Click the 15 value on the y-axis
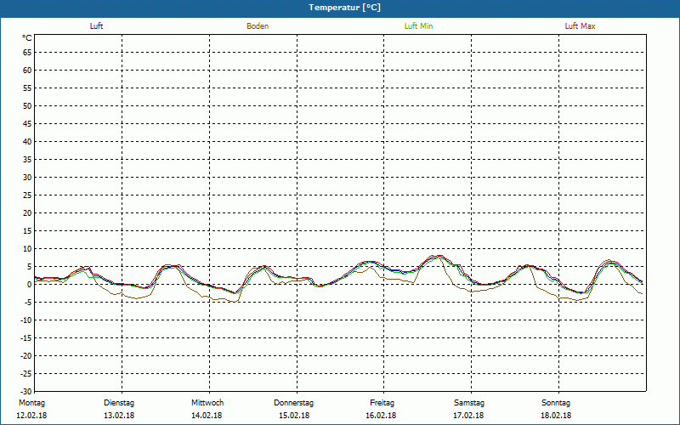 27,230
